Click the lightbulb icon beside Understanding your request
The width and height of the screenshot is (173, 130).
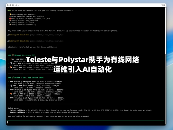[x=10, y=15]
